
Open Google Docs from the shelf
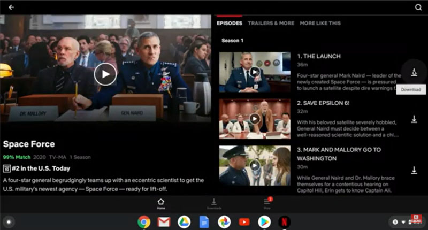point(204,222)
